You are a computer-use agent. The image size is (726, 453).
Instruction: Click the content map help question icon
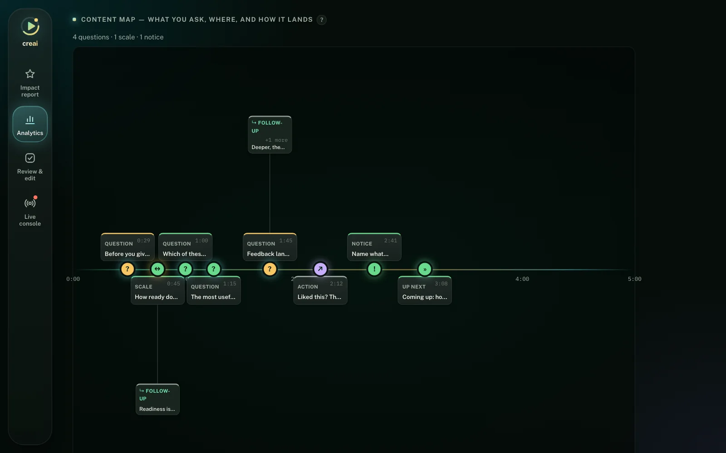tap(322, 20)
